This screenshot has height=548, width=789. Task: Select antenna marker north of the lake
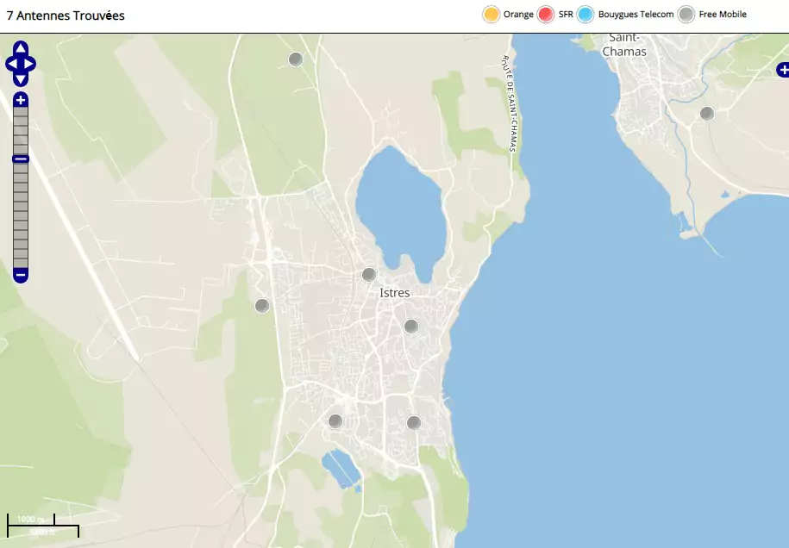pos(296,59)
